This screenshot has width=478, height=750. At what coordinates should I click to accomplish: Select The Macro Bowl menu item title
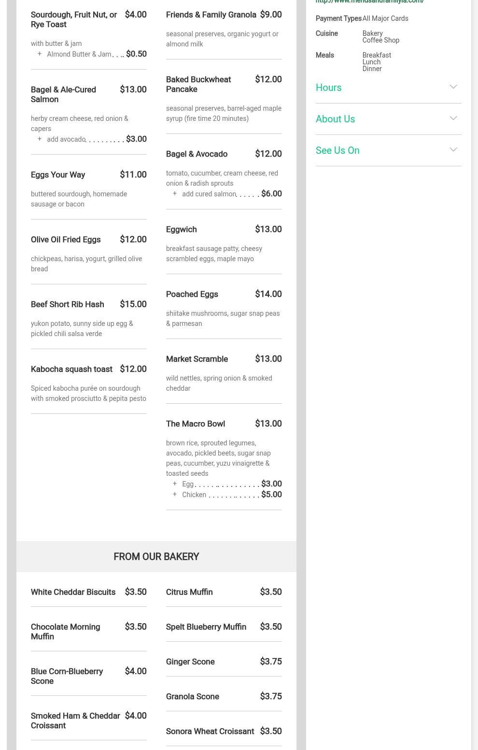pyautogui.click(x=196, y=424)
